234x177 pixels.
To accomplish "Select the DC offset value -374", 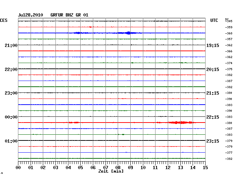I will pos(229,63).
